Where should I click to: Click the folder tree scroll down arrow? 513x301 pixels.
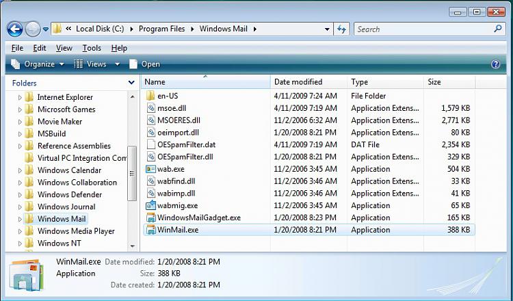tap(132, 246)
